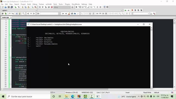The width and height of the screenshot is (176, 99).
Task: Click the volume speaker tray icon
Action: (x=154, y=97)
